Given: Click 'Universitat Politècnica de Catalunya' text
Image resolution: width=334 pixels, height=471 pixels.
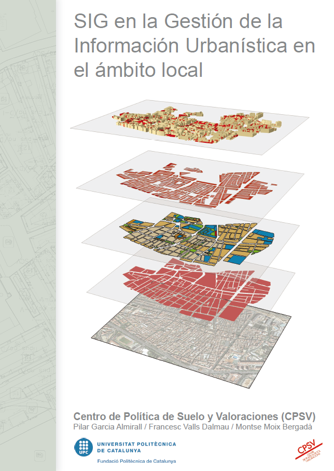Looking at the screenshot, I should 136,447.
